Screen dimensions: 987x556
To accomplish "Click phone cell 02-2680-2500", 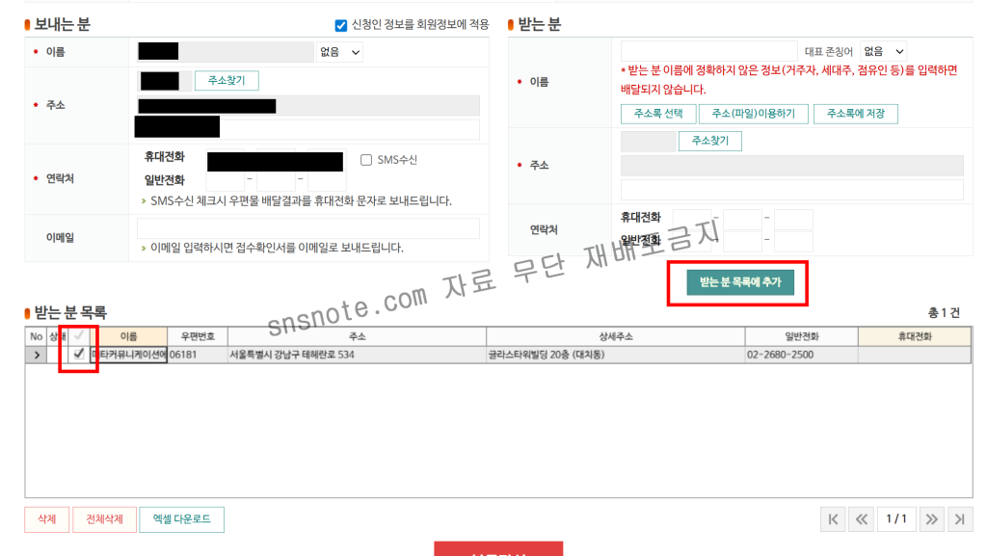I will pyautogui.click(x=801, y=355).
